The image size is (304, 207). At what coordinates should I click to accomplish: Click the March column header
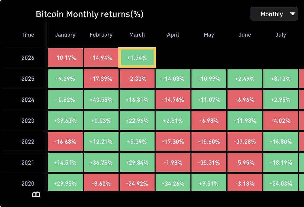point(137,35)
